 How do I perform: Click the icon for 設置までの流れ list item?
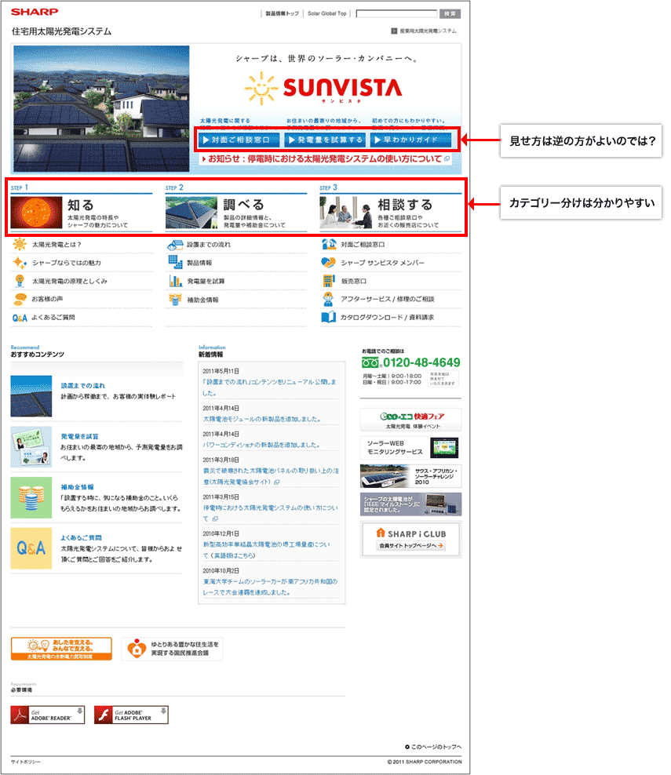click(x=175, y=245)
